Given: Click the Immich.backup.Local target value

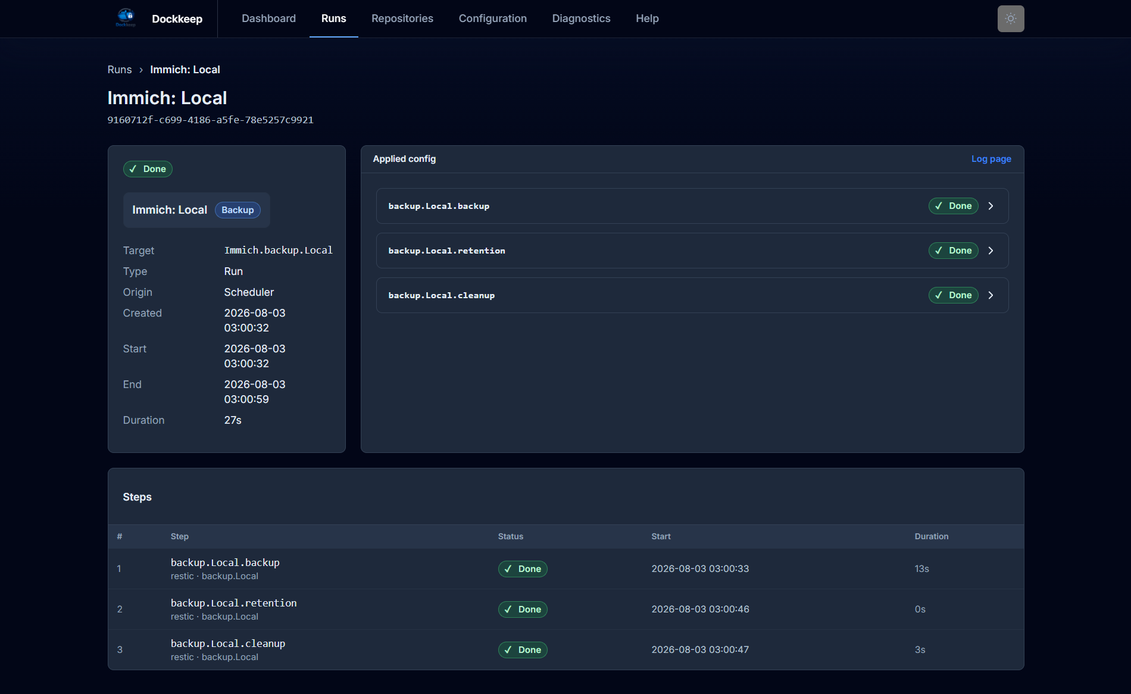Looking at the screenshot, I should [x=279, y=250].
